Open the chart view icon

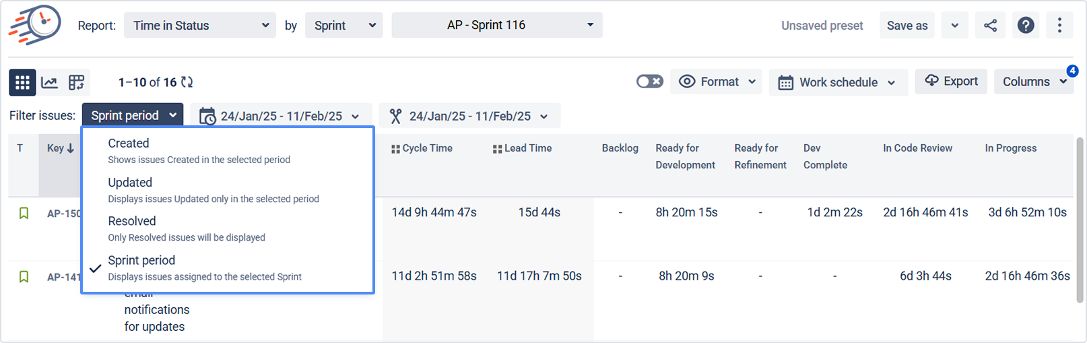tap(49, 82)
